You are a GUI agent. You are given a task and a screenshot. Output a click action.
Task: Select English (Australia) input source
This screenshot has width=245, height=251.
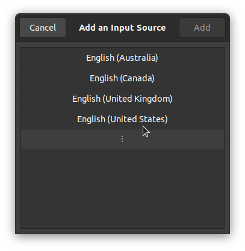coord(122,58)
